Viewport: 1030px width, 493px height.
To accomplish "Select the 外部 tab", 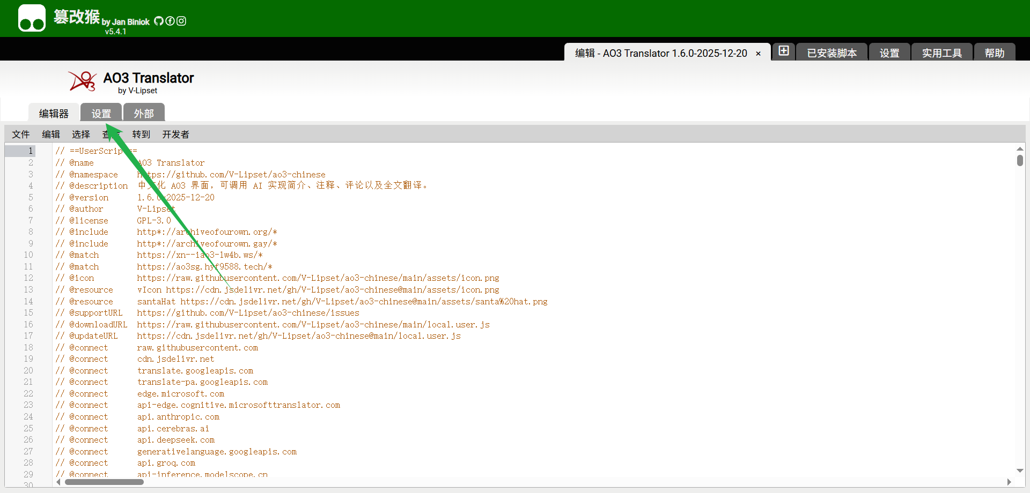I will (144, 113).
